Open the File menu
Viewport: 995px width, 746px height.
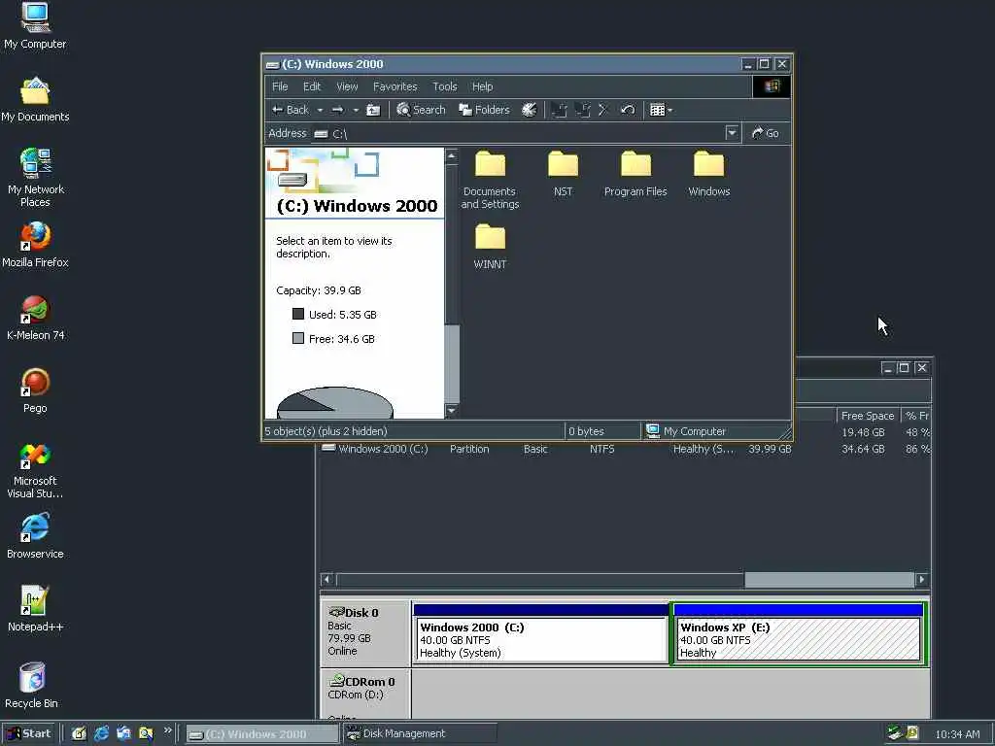click(x=280, y=86)
